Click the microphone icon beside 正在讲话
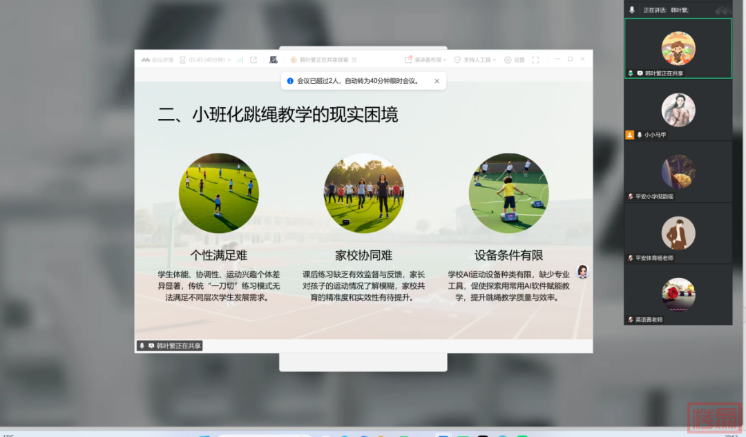The width and height of the screenshot is (746, 437). coord(631,10)
